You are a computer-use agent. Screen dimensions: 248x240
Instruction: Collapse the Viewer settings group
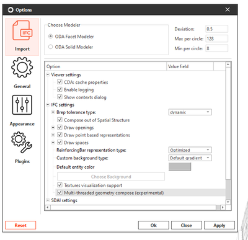48,74
